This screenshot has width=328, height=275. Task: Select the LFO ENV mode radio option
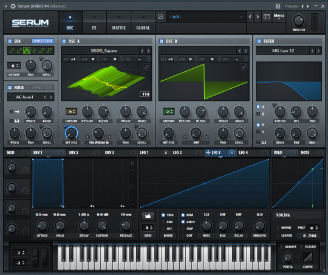point(163,221)
